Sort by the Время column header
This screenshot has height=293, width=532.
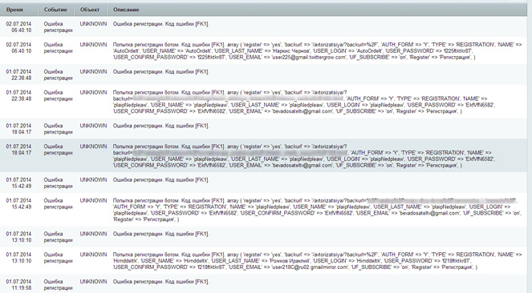pos(14,10)
